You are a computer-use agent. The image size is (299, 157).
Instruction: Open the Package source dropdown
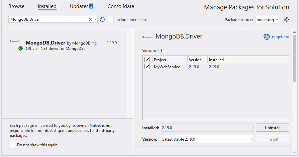pos(267,20)
